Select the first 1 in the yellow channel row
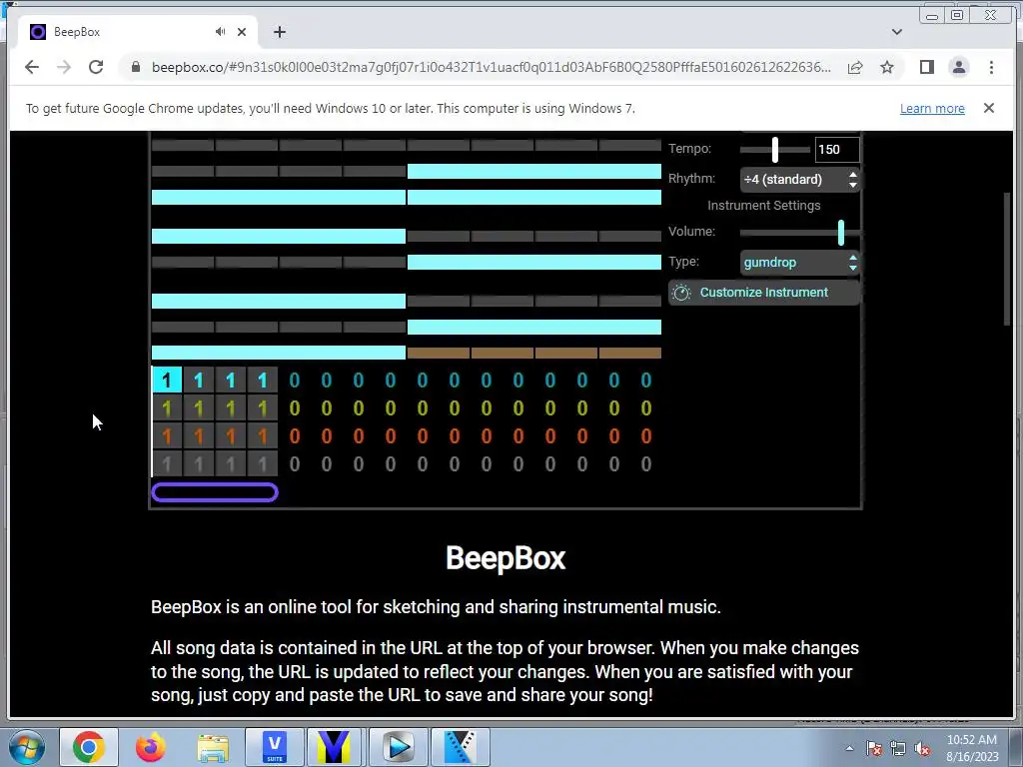Screen dimensions: 1023x767 (167, 408)
